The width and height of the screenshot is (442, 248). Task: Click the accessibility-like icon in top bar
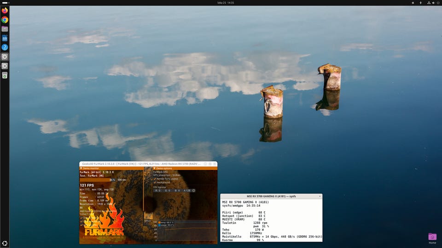(420, 3)
